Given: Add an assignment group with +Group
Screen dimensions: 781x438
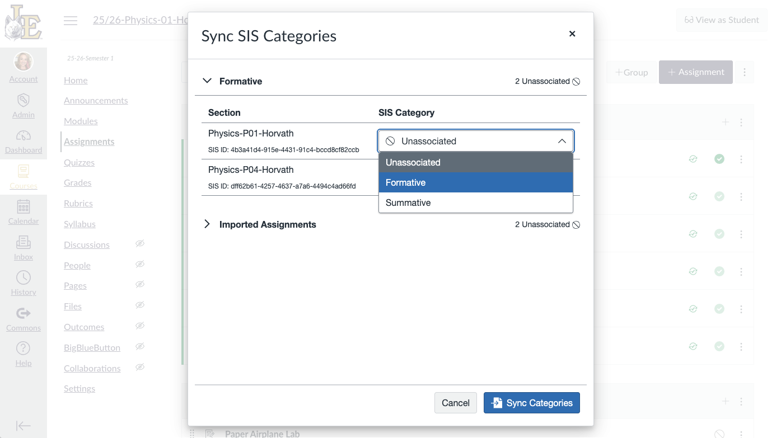Looking at the screenshot, I should tap(632, 72).
